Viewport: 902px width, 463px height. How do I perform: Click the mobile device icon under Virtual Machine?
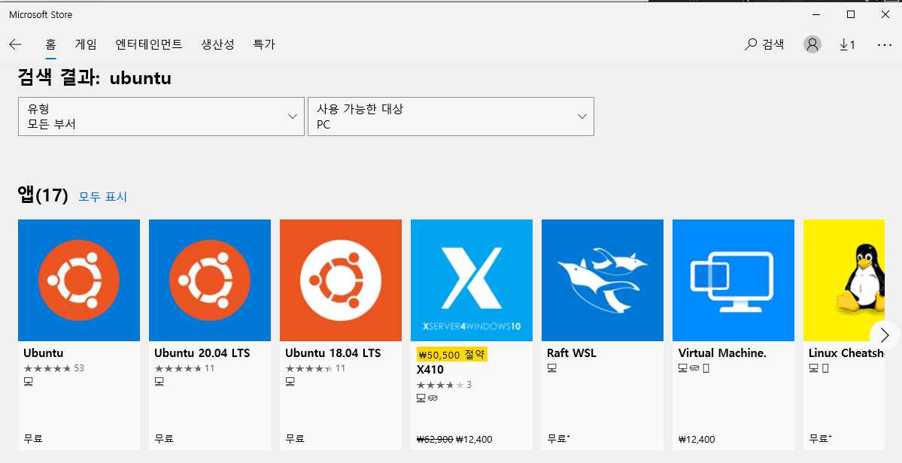pyautogui.click(x=706, y=368)
